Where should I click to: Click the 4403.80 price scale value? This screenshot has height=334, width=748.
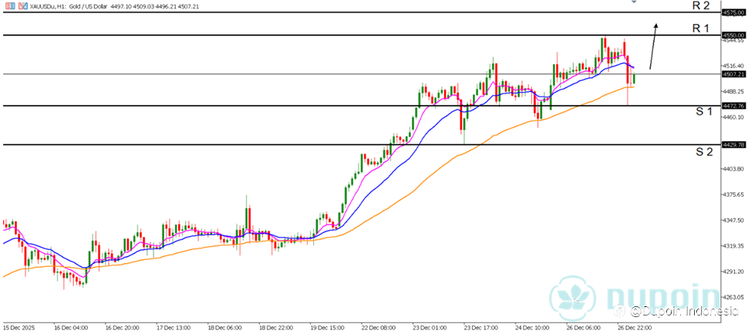tap(734, 168)
